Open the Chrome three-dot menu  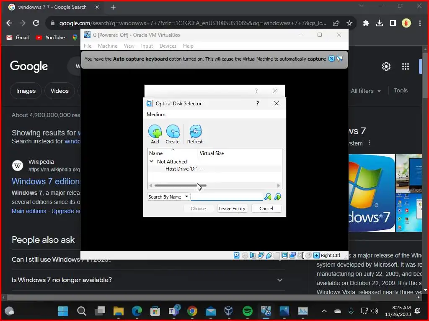click(420, 23)
